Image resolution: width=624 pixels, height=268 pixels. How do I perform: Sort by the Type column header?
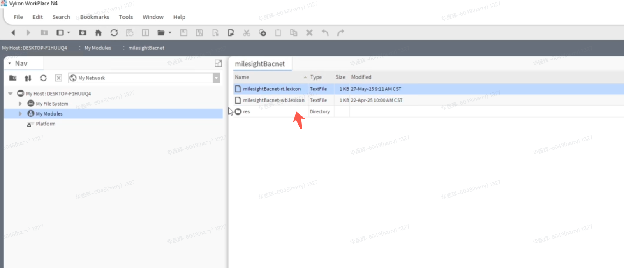(316, 77)
